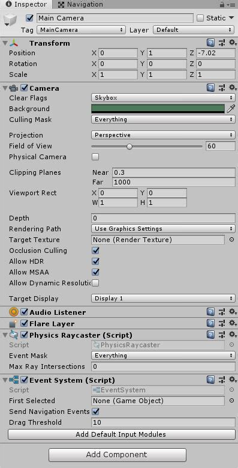Open Flare Layer help reference icon

click(210, 324)
